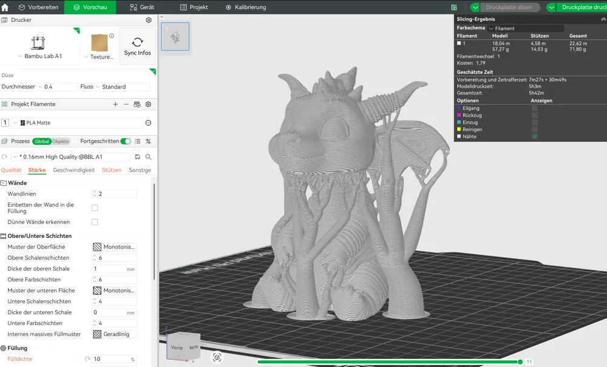The image size is (607, 367).
Task: Click the Internes massives Füllmuster pattern icon
Action: [x=97, y=334]
